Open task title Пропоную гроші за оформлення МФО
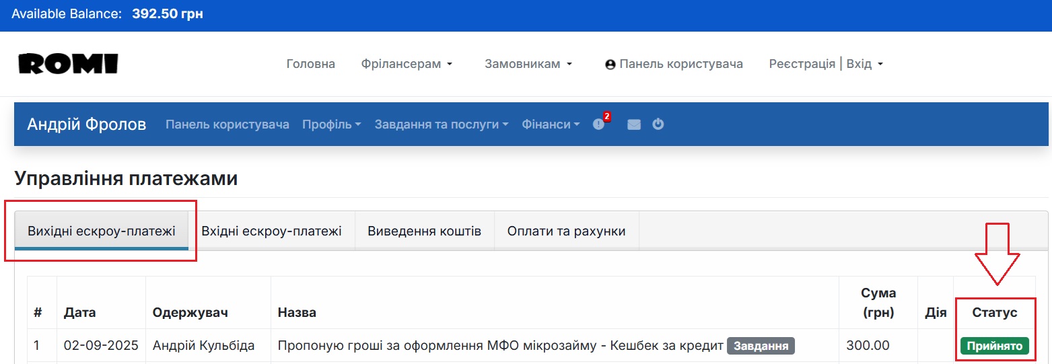This screenshot has width=1052, height=364. click(501, 346)
